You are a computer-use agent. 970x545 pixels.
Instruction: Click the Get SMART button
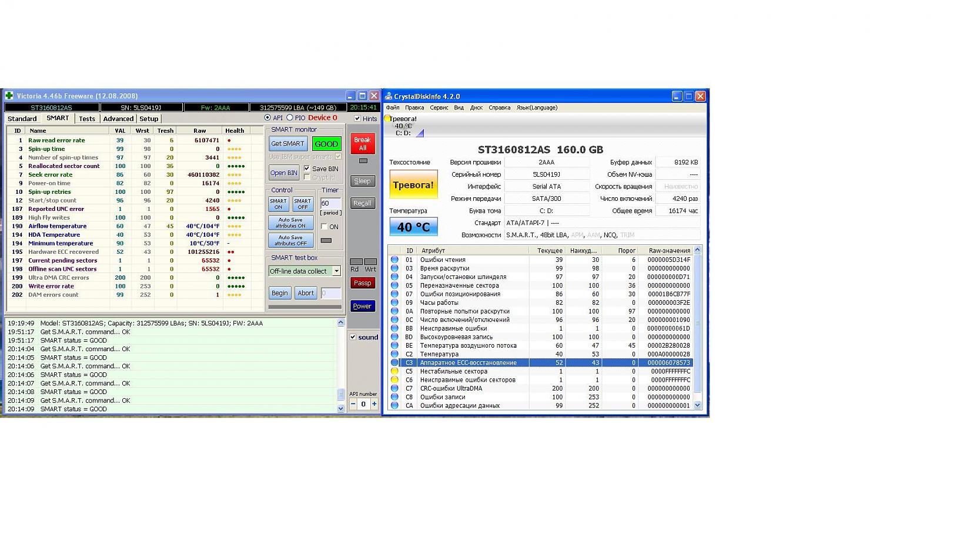[x=288, y=144]
